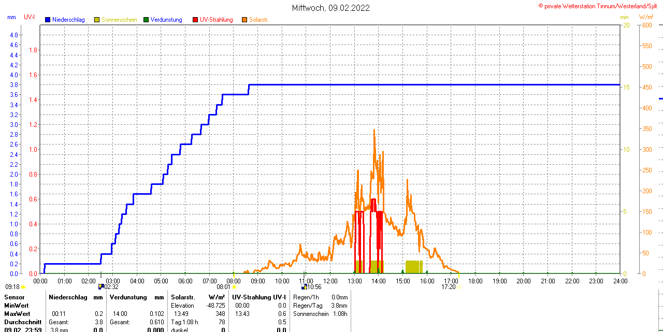Image resolution: width=663 pixels, height=332 pixels.
Task: Click the sun icon beside 09:18
Action: pos(23,286)
